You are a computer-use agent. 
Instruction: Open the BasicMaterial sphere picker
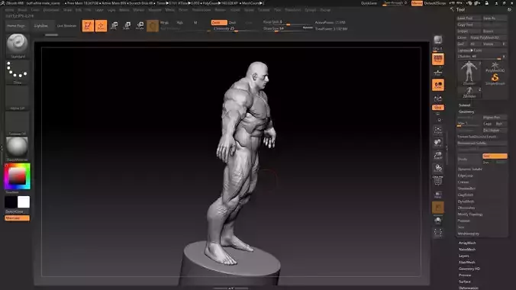[x=17, y=149]
